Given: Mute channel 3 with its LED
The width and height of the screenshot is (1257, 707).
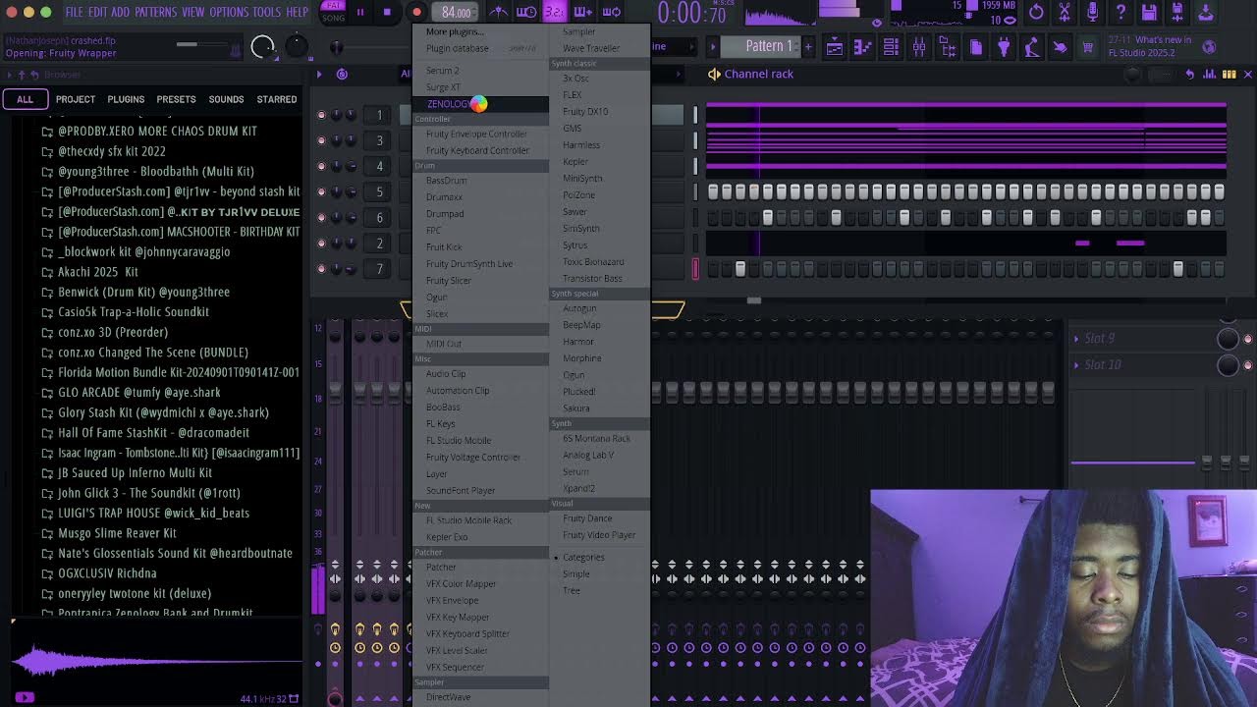Looking at the screenshot, I should click(x=321, y=140).
